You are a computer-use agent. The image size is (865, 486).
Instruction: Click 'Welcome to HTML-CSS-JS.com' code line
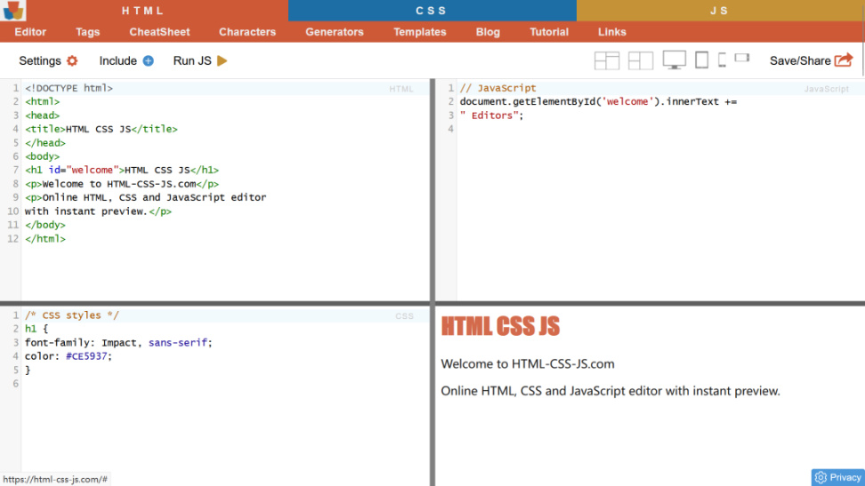[x=121, y=184]
